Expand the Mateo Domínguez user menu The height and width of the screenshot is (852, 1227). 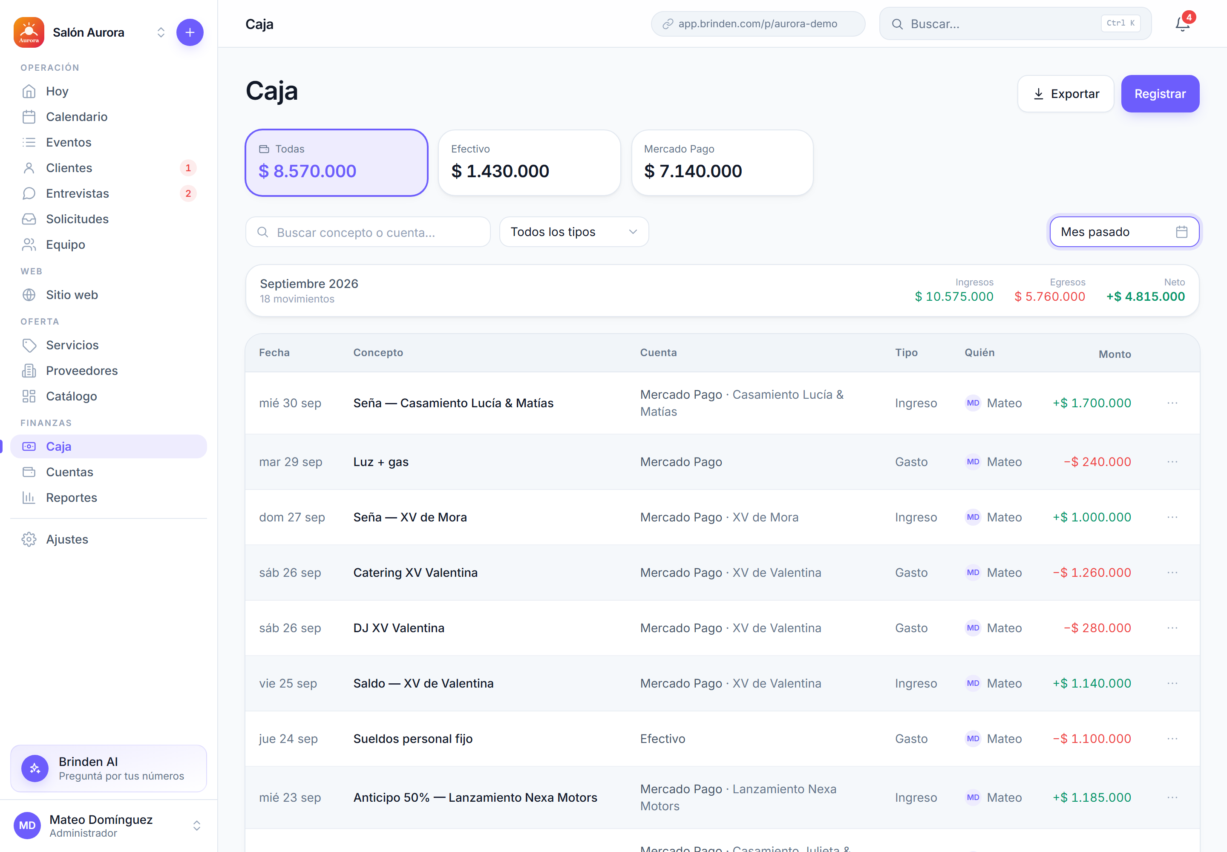point(196,826)
